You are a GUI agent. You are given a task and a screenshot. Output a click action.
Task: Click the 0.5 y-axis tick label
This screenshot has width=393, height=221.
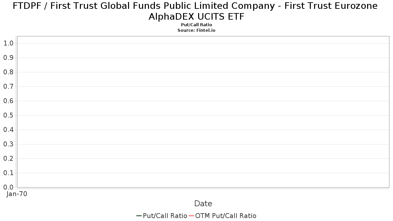(9, 115)
